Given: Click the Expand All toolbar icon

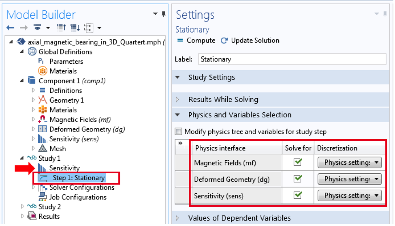Looking at the screenshot, I should pos(75,28).
